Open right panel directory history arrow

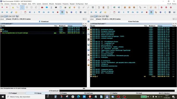click(x=176, y=24)
